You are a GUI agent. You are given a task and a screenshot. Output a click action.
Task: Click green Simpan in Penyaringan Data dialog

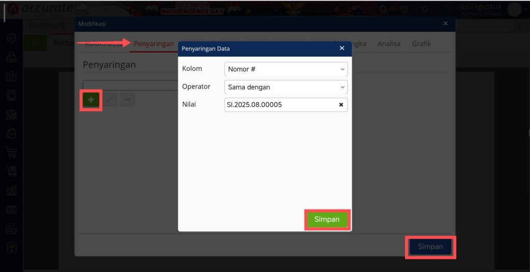pos(327,219)
